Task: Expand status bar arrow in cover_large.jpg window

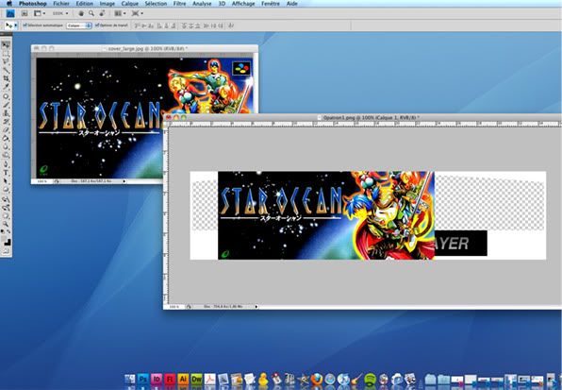Action: pos(124,181)
